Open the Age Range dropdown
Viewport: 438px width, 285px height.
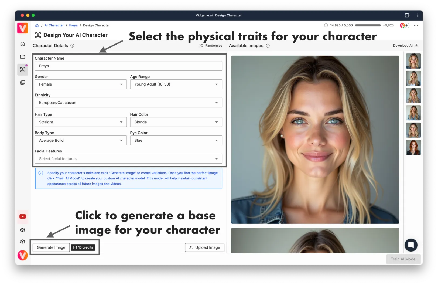pyautogui.click(x=176, y=84)
